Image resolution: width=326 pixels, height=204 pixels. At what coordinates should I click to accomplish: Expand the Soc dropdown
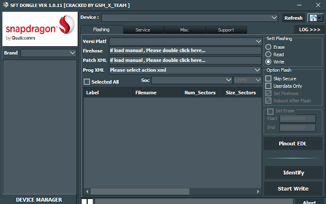pos(192,80)
